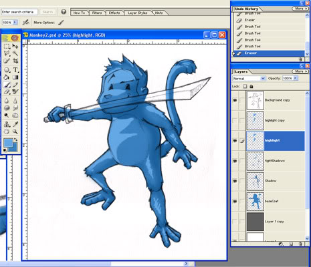Show the Layer 1 copy layer
Image resolution: width=311 pixels, height=267 pixels.
(x=235, y=222)
